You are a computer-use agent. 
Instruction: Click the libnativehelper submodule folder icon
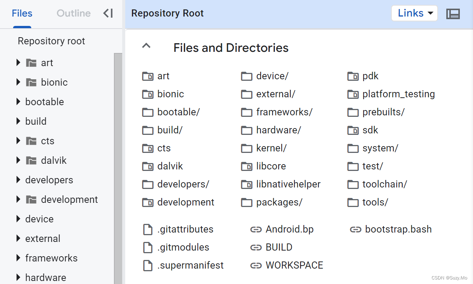pos(247,184)
